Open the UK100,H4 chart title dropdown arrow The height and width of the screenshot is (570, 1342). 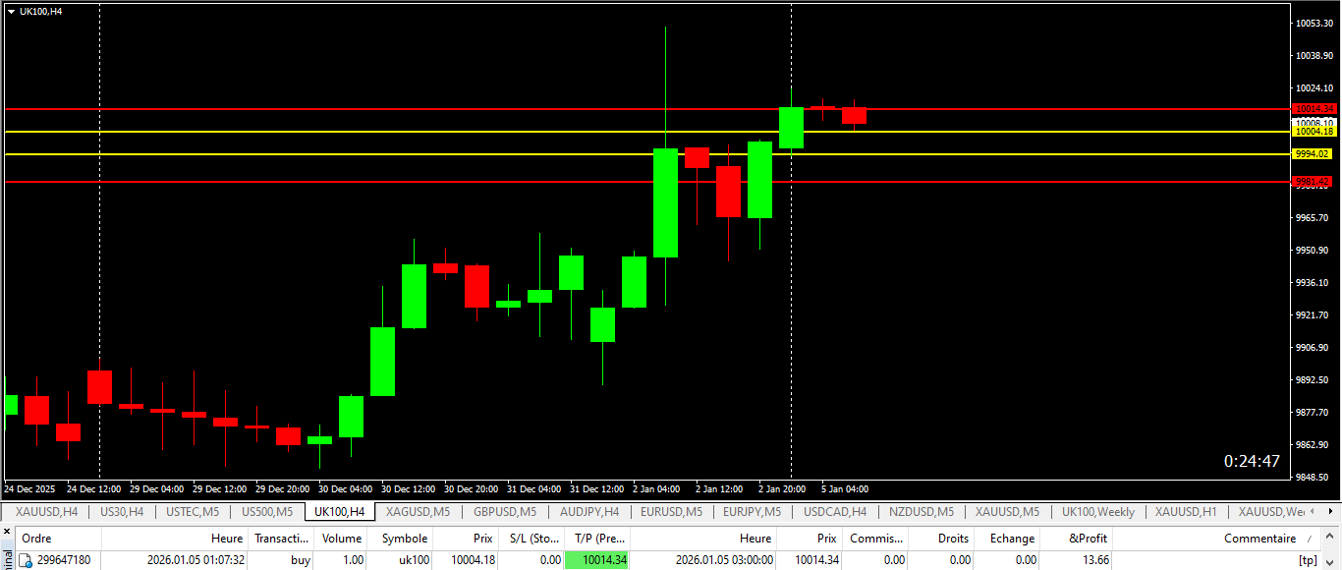pyautogui.click(x=11, y=11)
